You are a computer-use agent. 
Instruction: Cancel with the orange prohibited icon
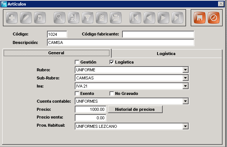click(214, 18)
